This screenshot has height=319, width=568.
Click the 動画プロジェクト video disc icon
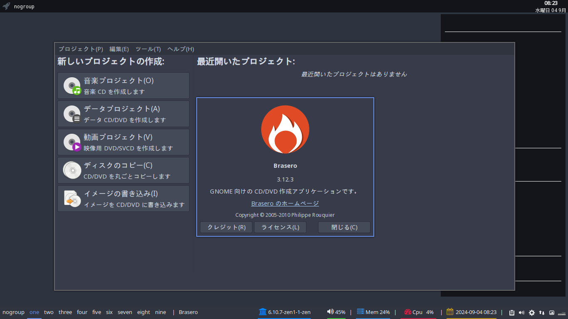click(72, 142)
